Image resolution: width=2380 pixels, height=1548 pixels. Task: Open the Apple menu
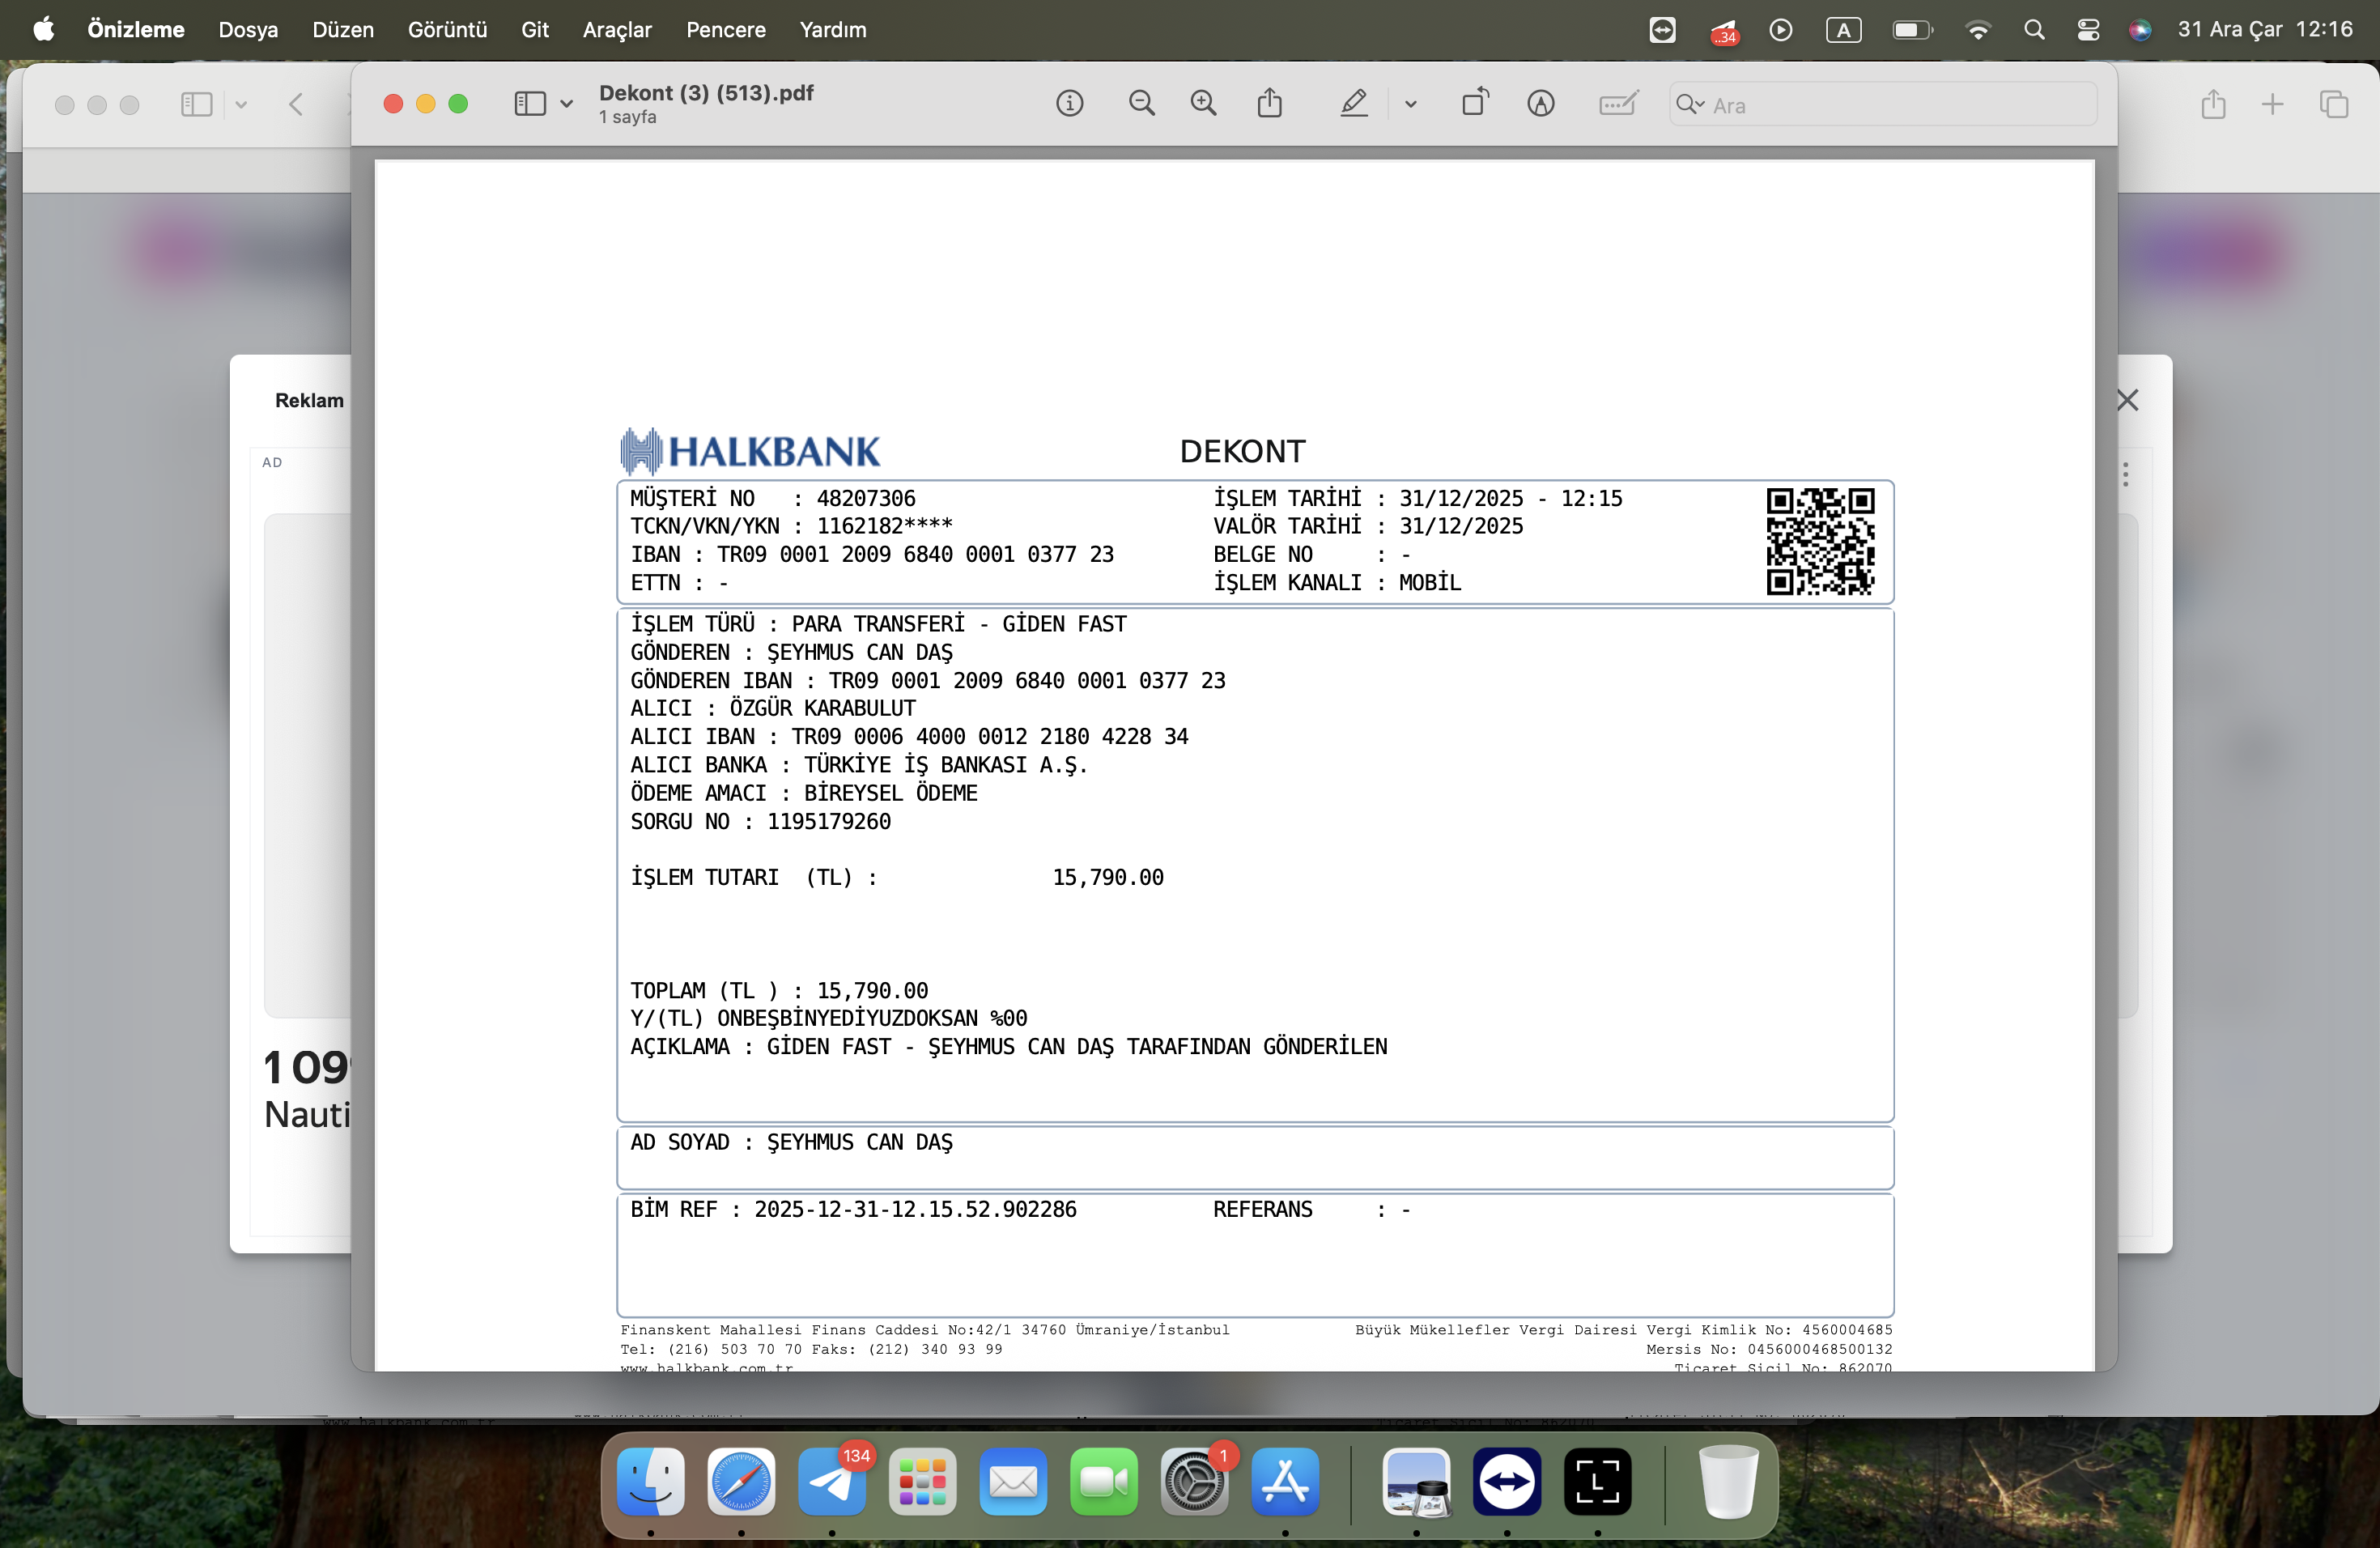tap(44, 29)
